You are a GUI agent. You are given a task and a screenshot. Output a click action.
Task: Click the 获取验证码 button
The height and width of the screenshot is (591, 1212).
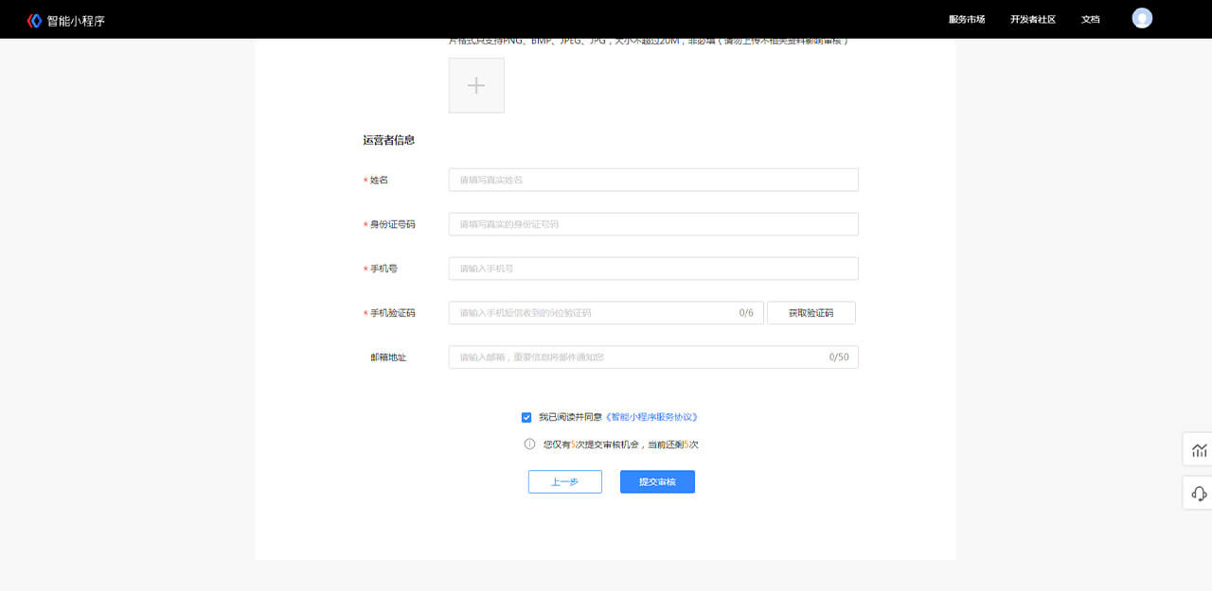[811, 312]
